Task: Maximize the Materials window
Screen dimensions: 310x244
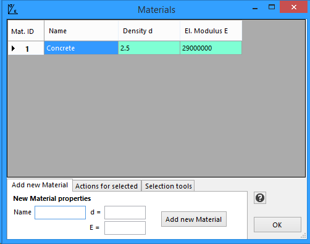Action: click(272, 7)
